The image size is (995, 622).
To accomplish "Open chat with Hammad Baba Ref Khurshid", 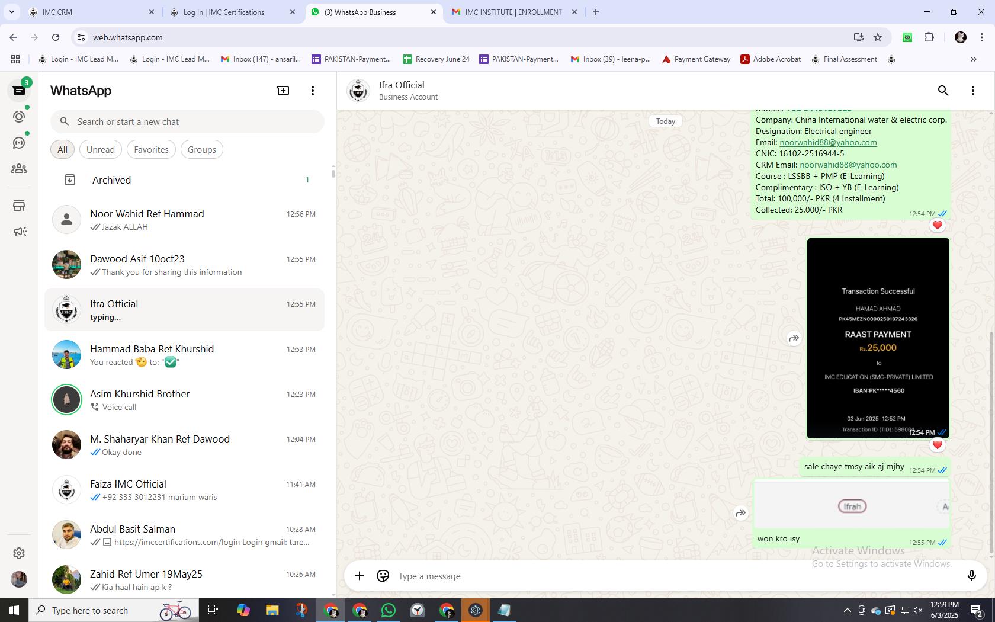I will click(x=184, y=355).
